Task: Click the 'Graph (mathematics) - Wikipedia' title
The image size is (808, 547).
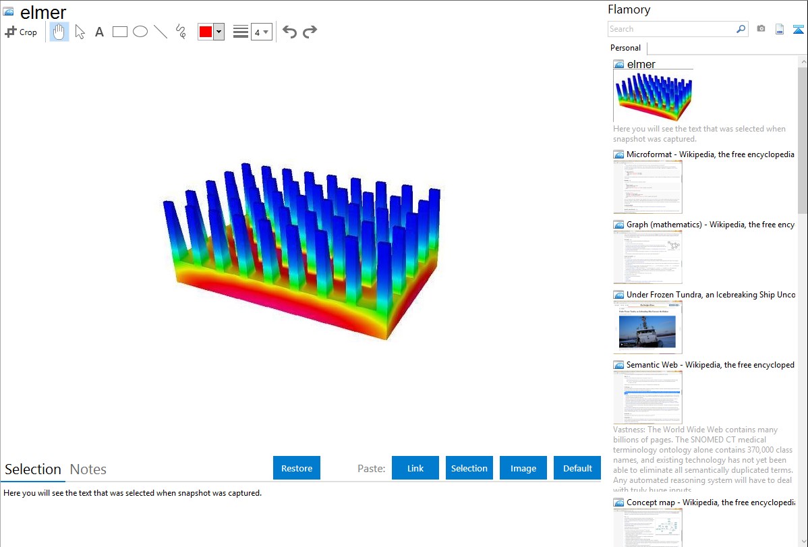Action: click(710, 225)
